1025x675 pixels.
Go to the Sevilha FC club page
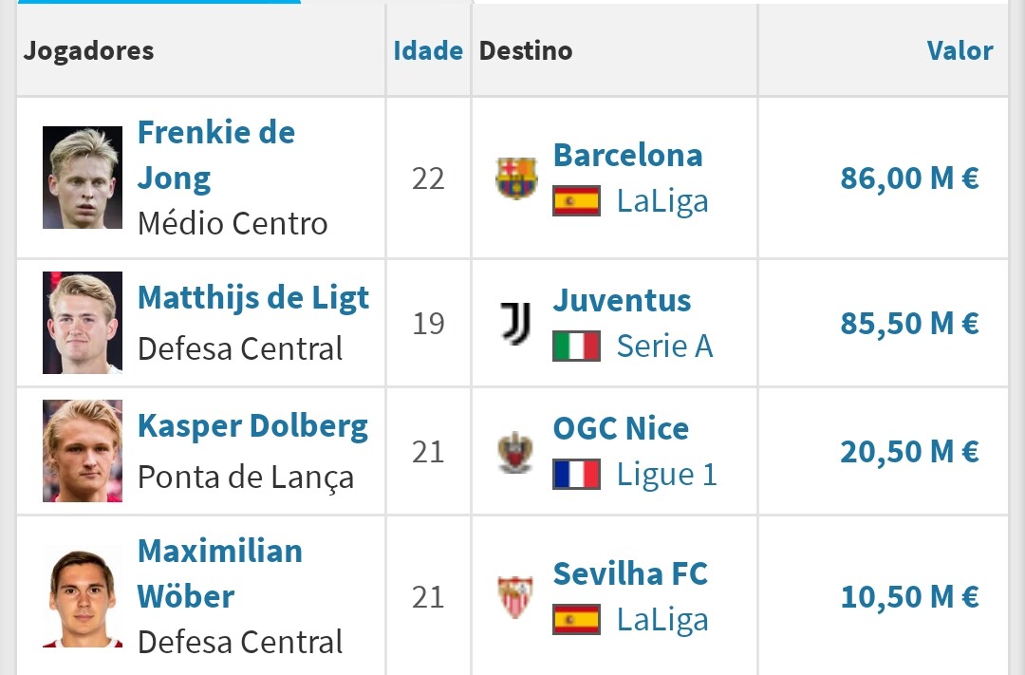[630, 573]
